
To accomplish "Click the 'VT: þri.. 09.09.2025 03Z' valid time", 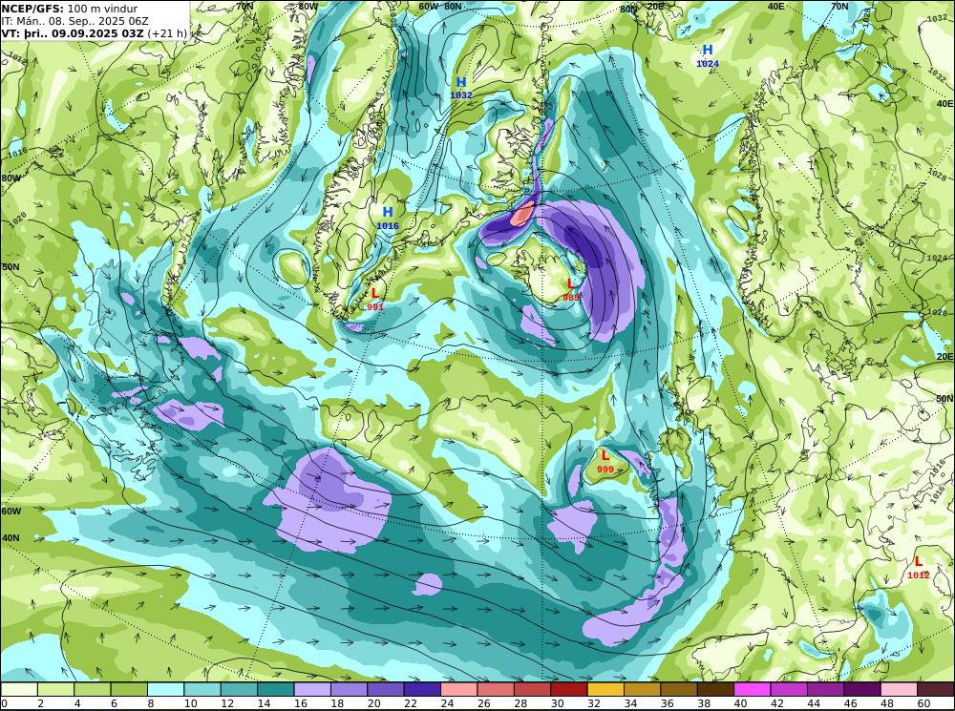I will [73, 32].
